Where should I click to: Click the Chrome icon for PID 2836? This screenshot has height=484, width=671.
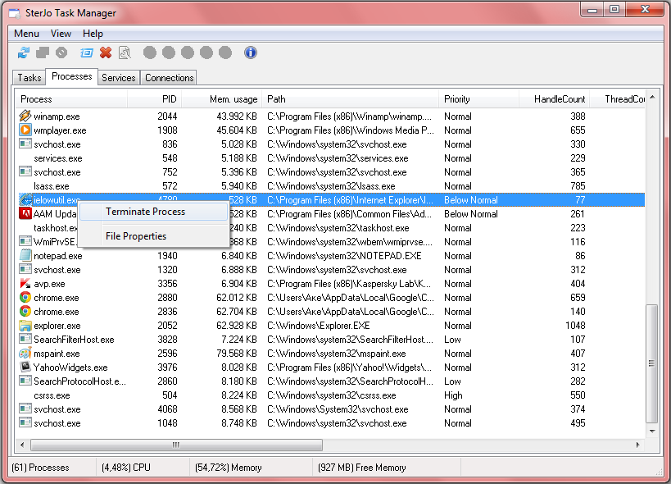tap(25, 311)
